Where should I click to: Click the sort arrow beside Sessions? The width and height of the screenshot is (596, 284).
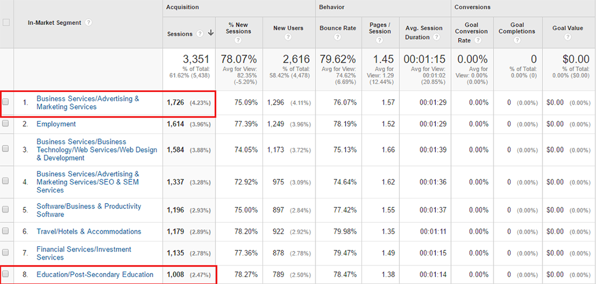210,34
